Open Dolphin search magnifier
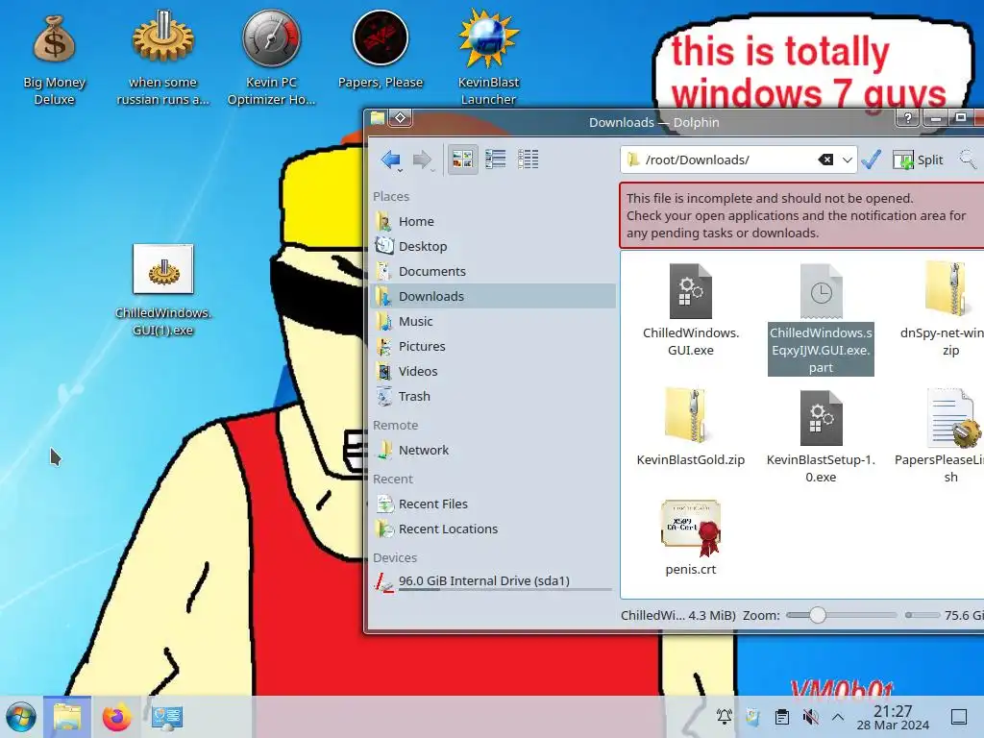This screenshot has height=738, width=984. pos(969,160)
